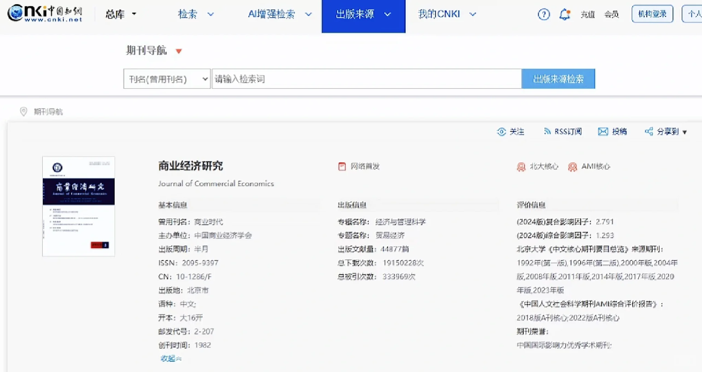The image size is (702, 372).
Task: Open the 投稿 submission envelope icon
Action: pyautogui.click(x=603, y=132)
